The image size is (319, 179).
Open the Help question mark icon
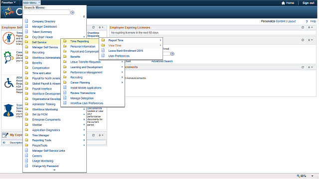(x=307, y=21)
